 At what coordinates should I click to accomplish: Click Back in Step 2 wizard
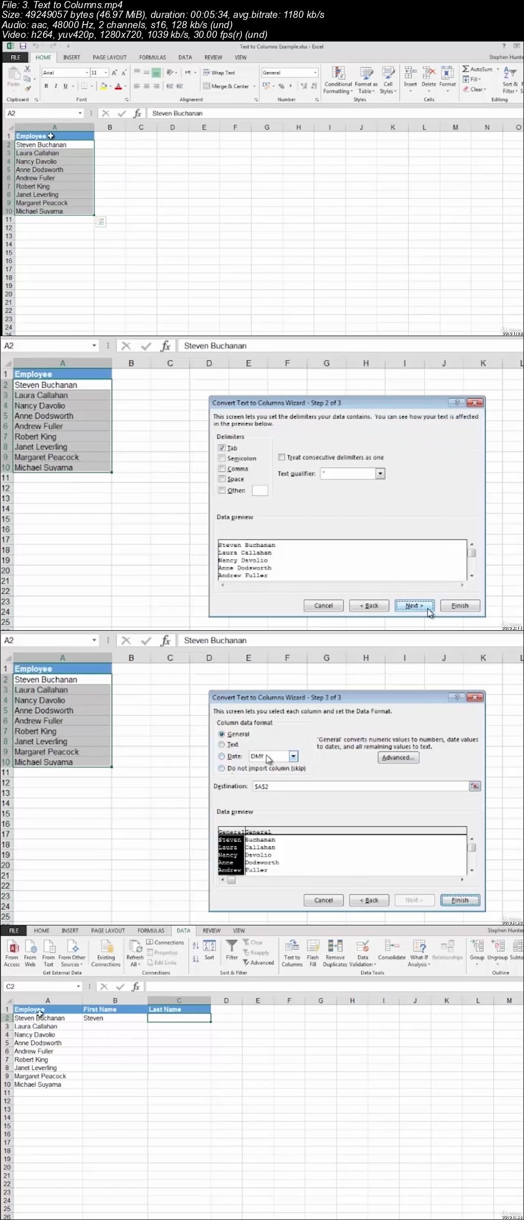(x=369, y=606)
